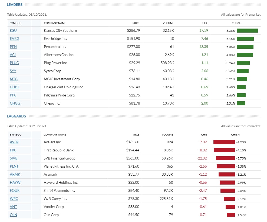Click the Leaders table CHG % column header
This screenshot has height=222, width=267.
pyautogui.click(x=236, y=23)
